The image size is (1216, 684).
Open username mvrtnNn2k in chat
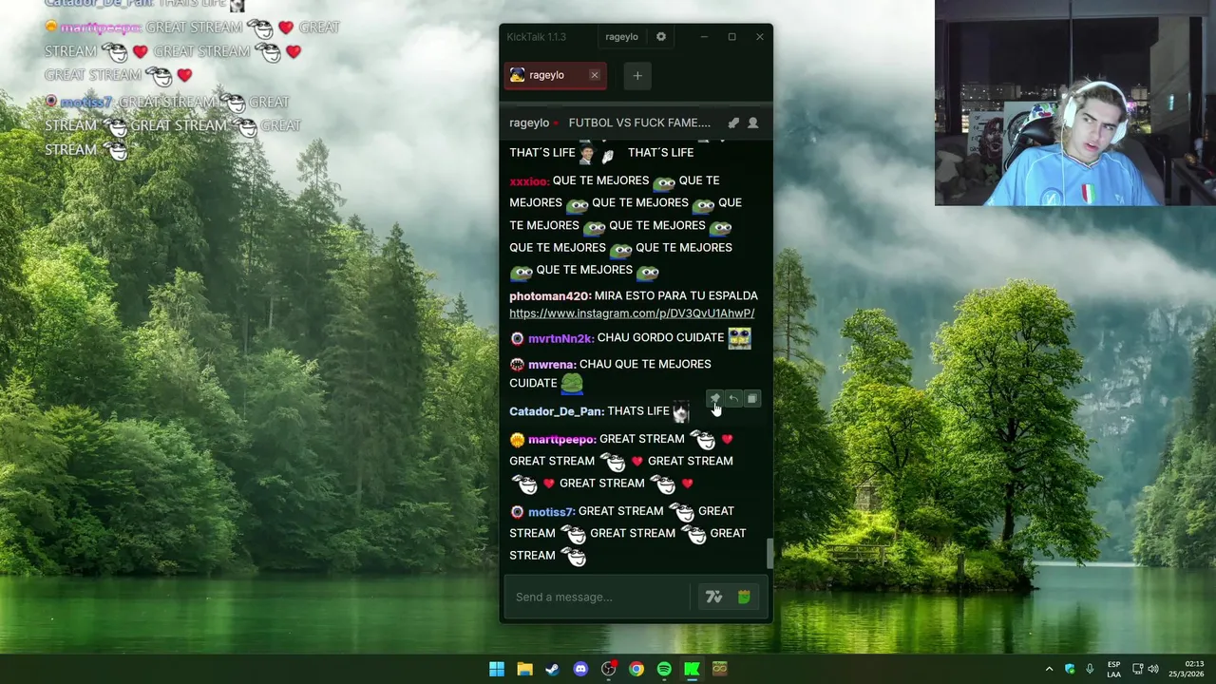tap(560, 338)
